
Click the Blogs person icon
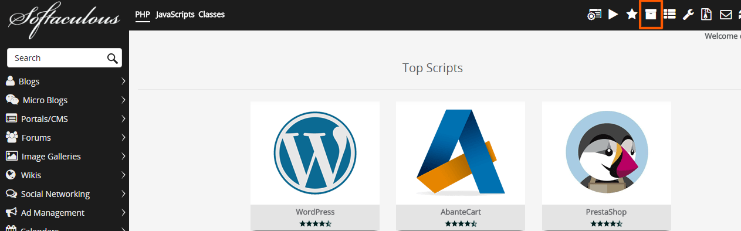point(10,81)
